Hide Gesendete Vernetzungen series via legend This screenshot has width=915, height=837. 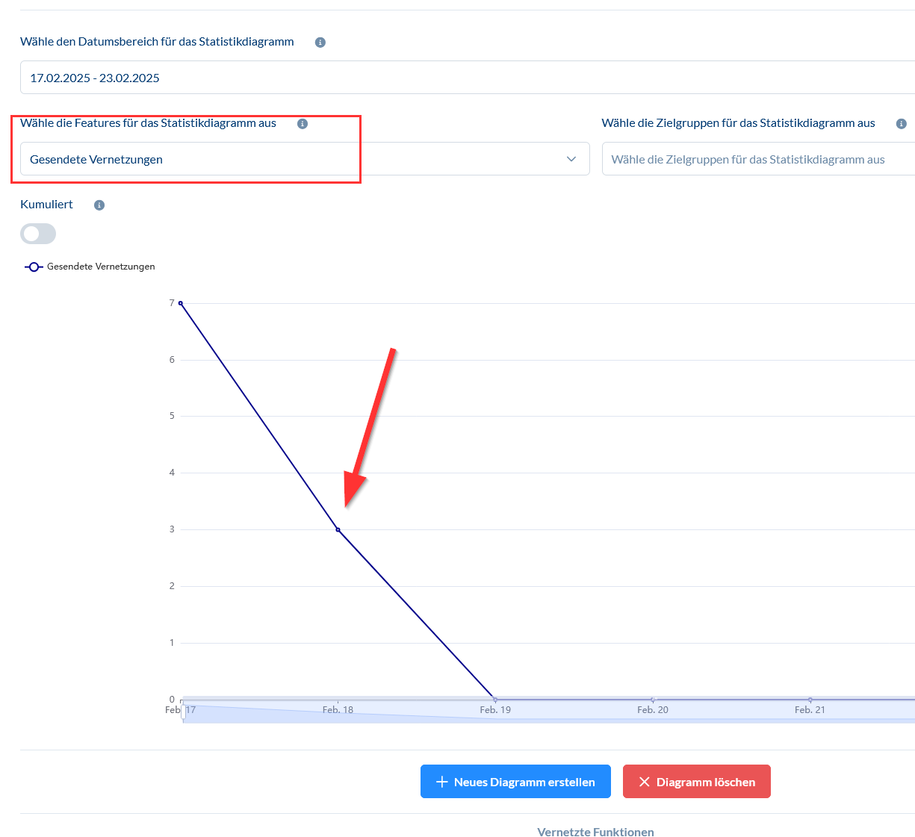pos(90,267)
